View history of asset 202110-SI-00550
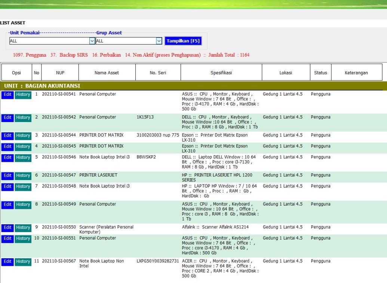This screenshot has width=387, height=283. click(23, 228)
